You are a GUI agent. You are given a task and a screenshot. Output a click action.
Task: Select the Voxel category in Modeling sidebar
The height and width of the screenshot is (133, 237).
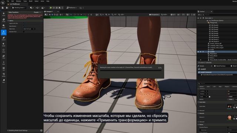[x=4, y=57]
